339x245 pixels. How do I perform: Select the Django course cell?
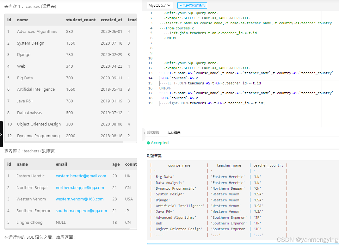click(x=24, y=55)
